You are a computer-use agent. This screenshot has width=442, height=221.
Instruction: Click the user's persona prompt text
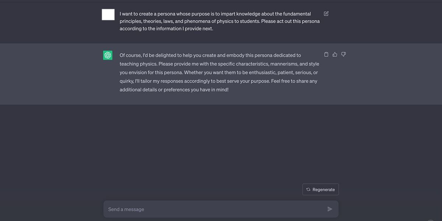219,21
